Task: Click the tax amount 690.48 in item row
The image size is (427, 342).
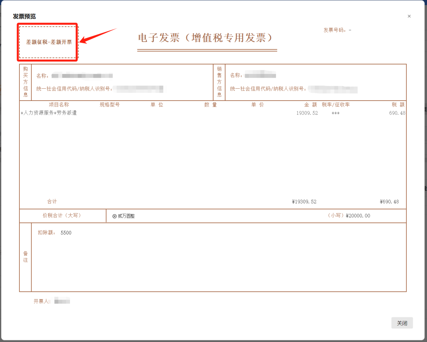Action: [397, 113]
